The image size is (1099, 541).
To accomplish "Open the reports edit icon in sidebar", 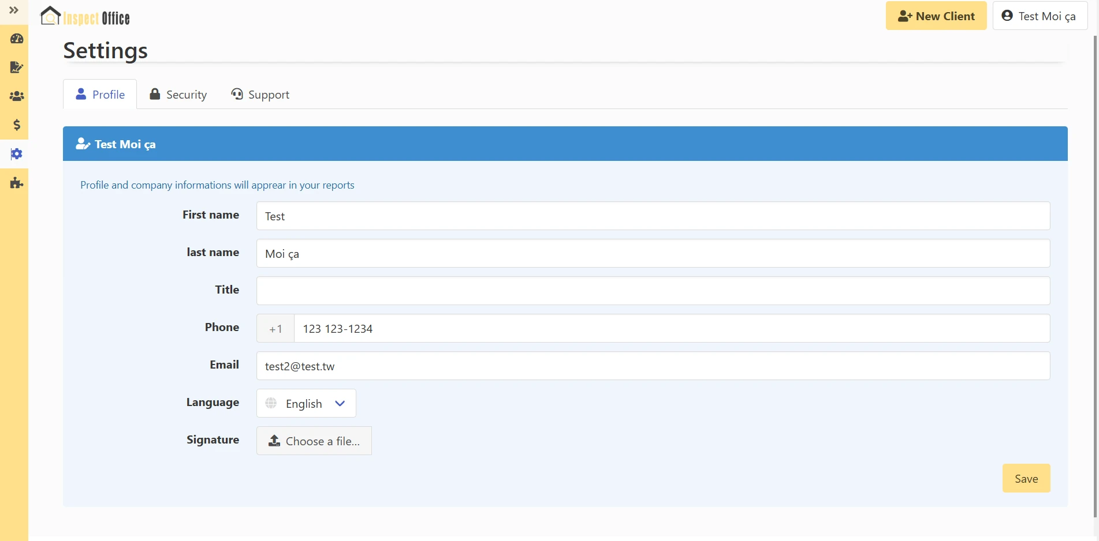I will click(16, 67).
